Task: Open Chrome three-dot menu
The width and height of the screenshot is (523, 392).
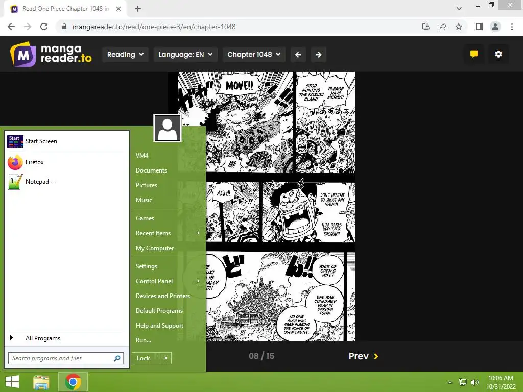Action: (512, 27)
